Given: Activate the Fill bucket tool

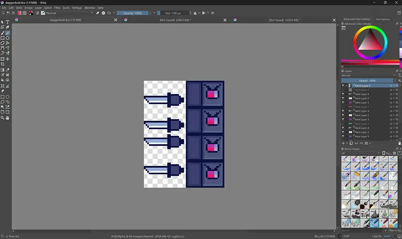Looking at the screenshot, I should pyautogui.click(x=3, y=80).
